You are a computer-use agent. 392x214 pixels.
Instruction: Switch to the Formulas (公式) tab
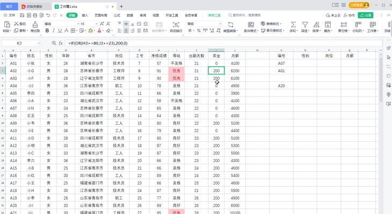point(117,15)
